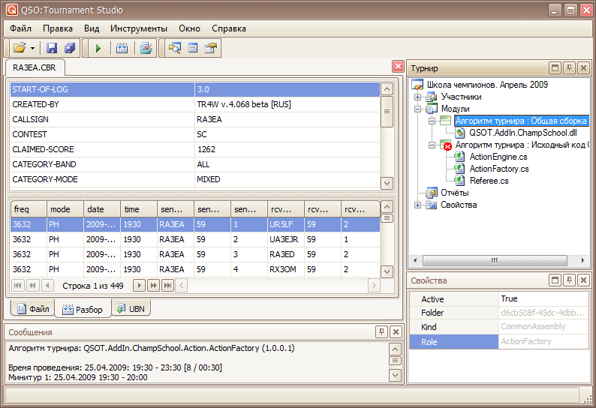
Task: Toggle auto-hide pin on Сообщения panel
Action: click(381, 331)
